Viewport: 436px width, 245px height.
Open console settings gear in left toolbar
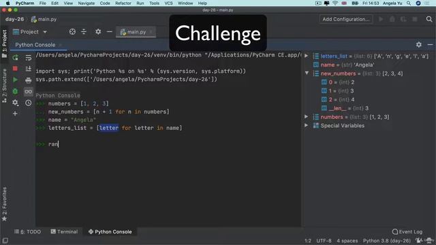[15, 103]
